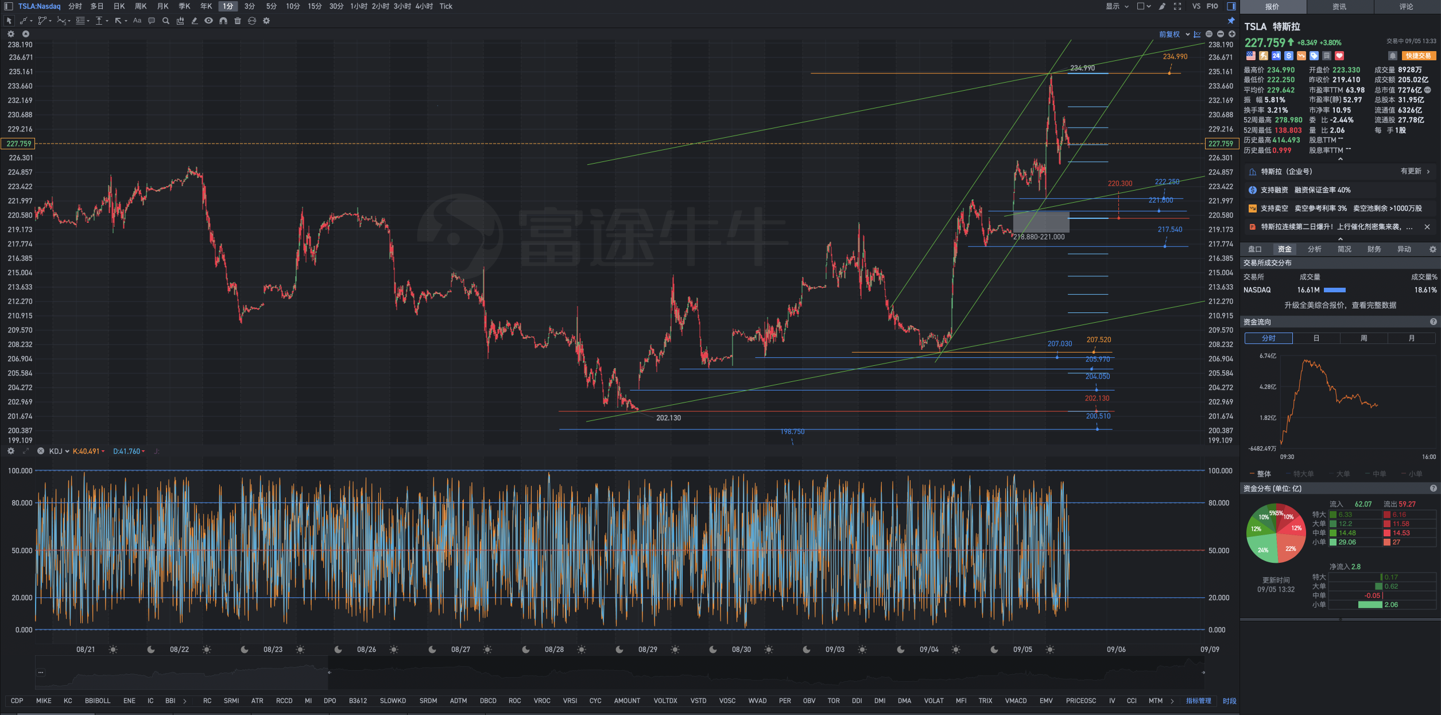Open the 财务 financials tab
Viewport: 1441px width, 715px height.
tap(1374, 249)
